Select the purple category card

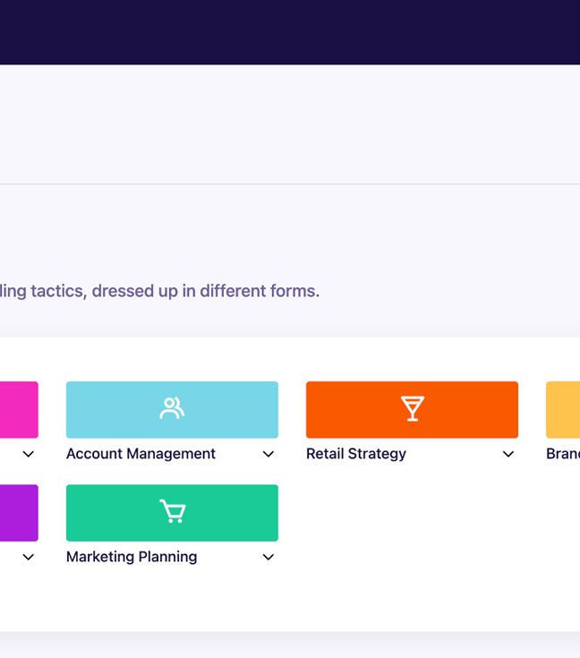point(19,513)
